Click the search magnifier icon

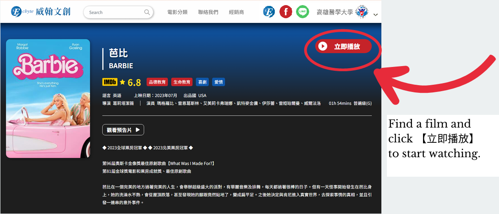tap(147, 12)
